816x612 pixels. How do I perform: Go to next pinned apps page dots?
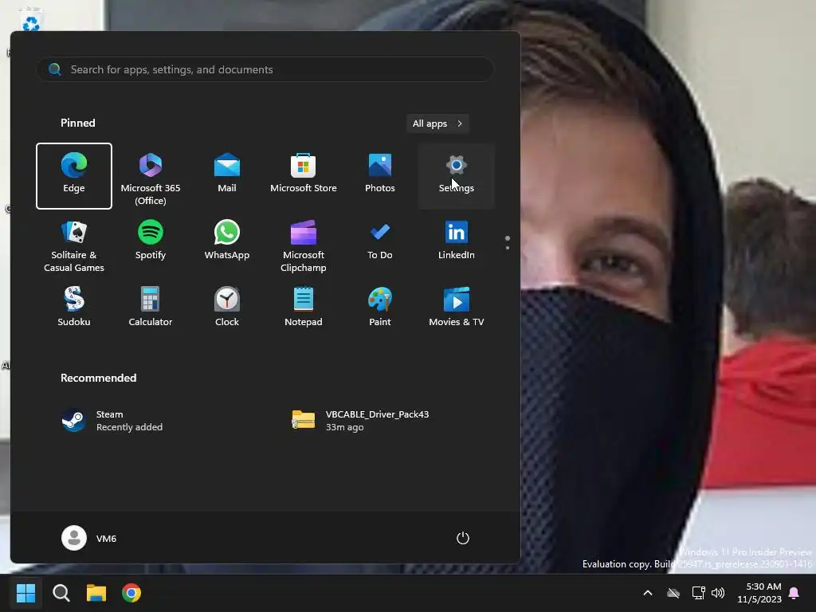508,243
